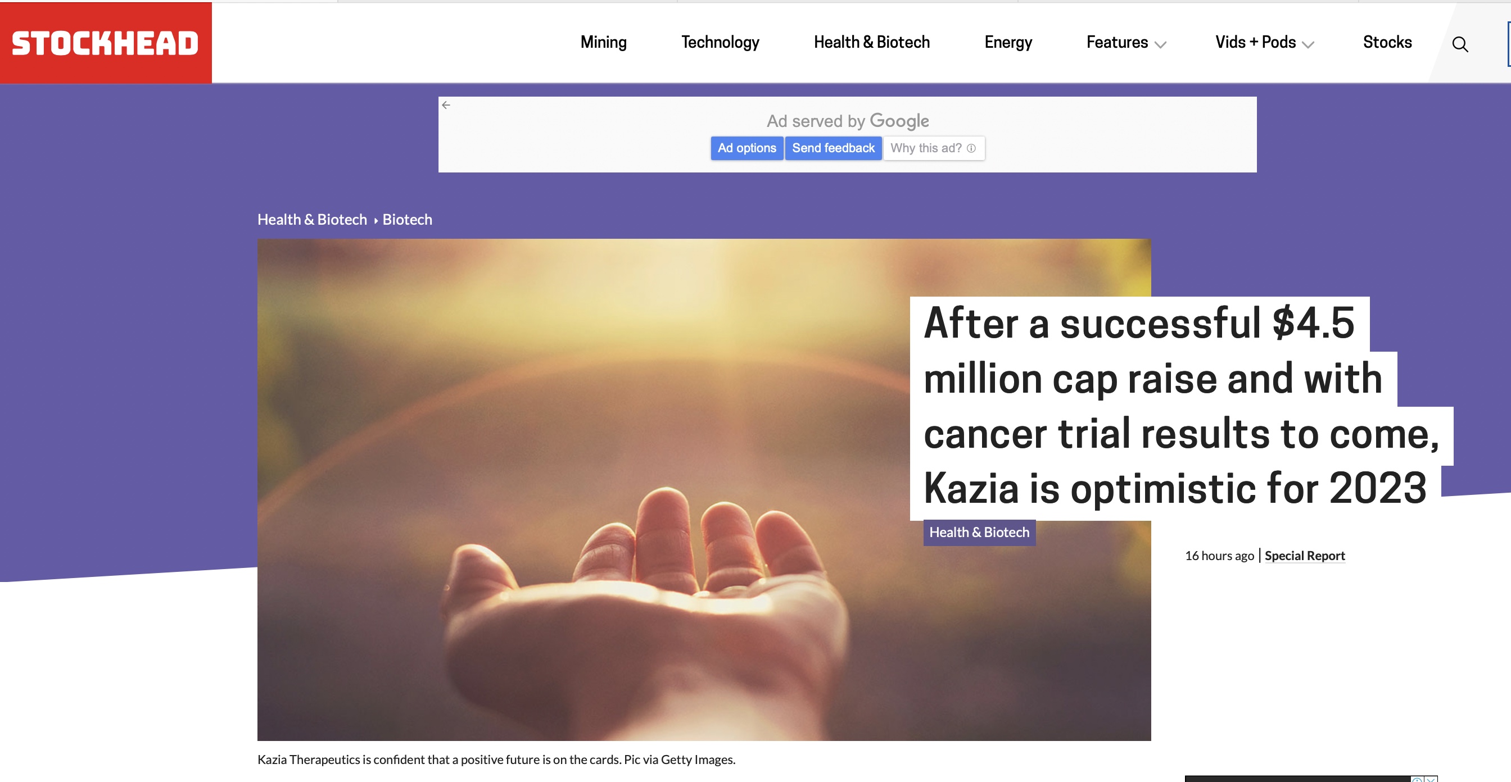
Task: Open the search magnifier icon
Action: click(x=1459, y=44)
